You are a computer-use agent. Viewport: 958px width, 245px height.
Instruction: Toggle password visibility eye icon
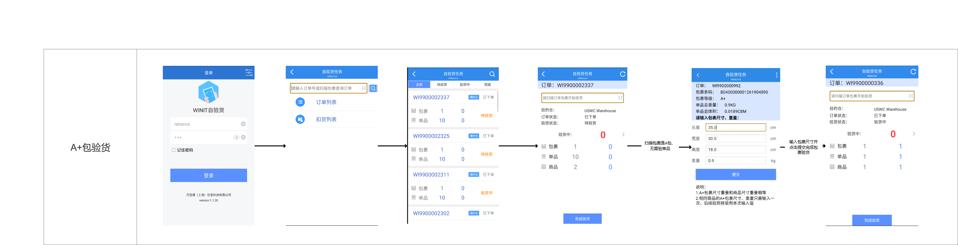[236, 137]
